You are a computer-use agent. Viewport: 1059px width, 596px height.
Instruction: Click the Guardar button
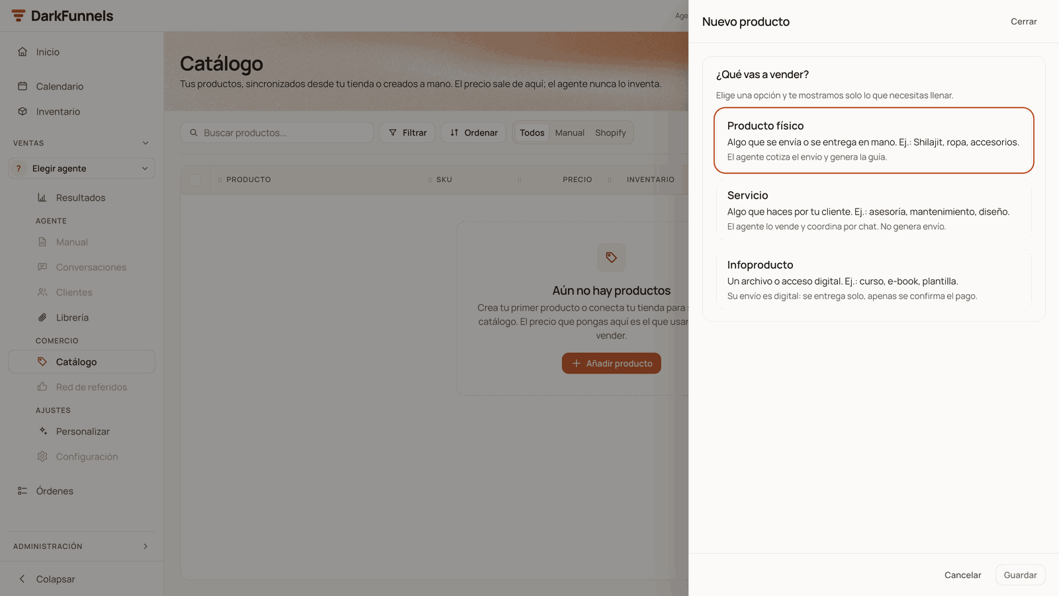[x=1020, y=575]
